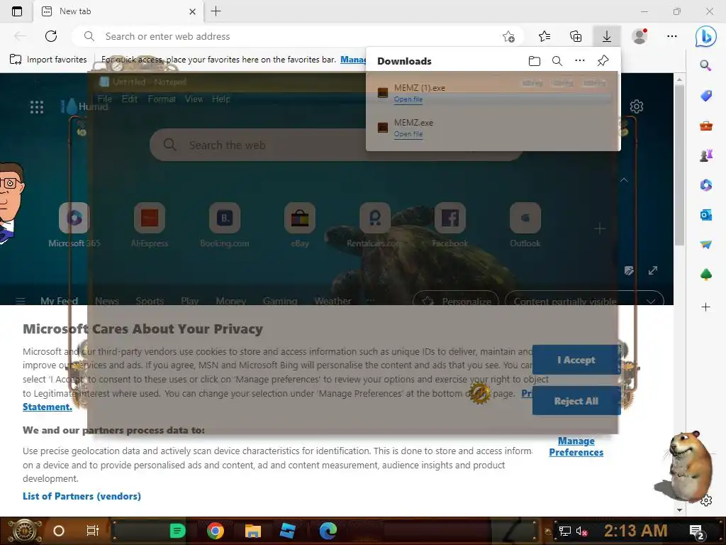Click the Reject All button
Image resolution: width=726 pixels, height=545 pixels.
[576, 401]
